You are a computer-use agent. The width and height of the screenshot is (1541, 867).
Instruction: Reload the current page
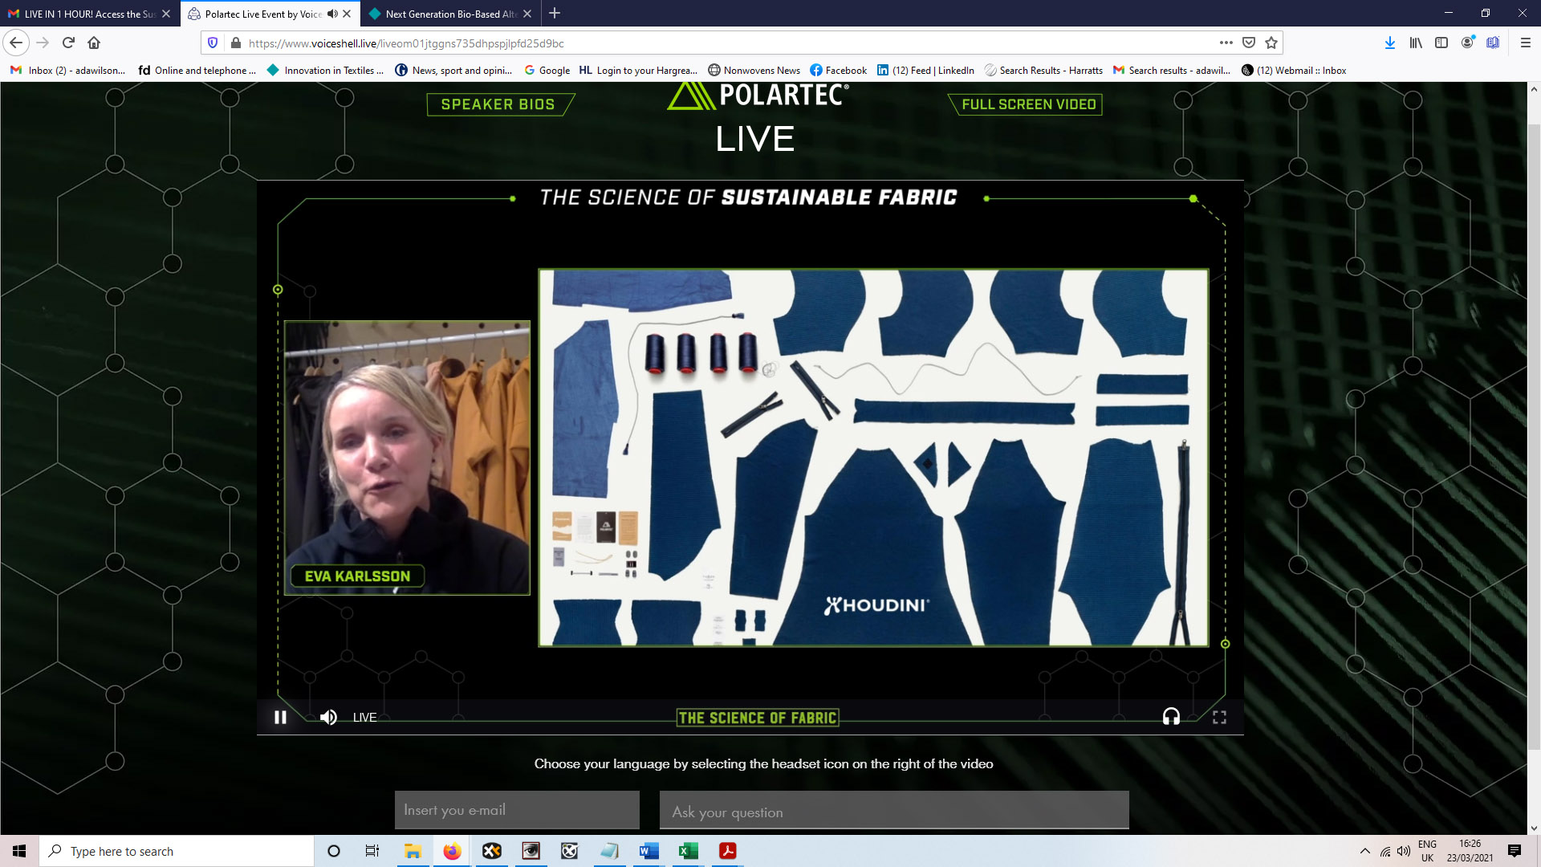[68, 43]
